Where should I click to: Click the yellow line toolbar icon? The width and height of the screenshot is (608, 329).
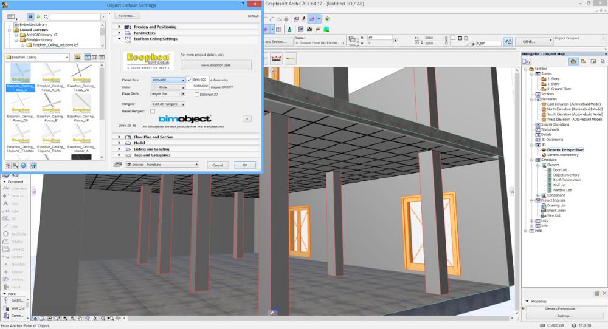pyautogui.click(x=291, y=58)
